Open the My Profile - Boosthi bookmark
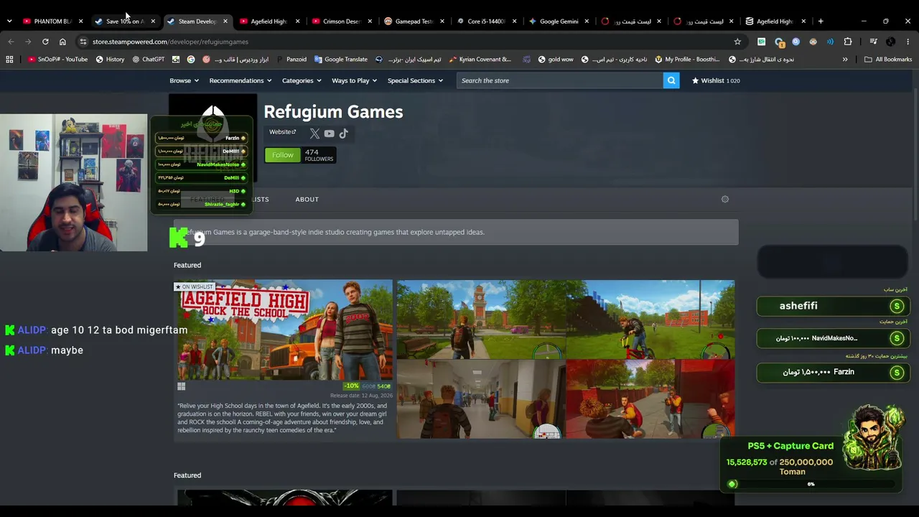This screenshot has height=517, width=919. pos(687,60)
